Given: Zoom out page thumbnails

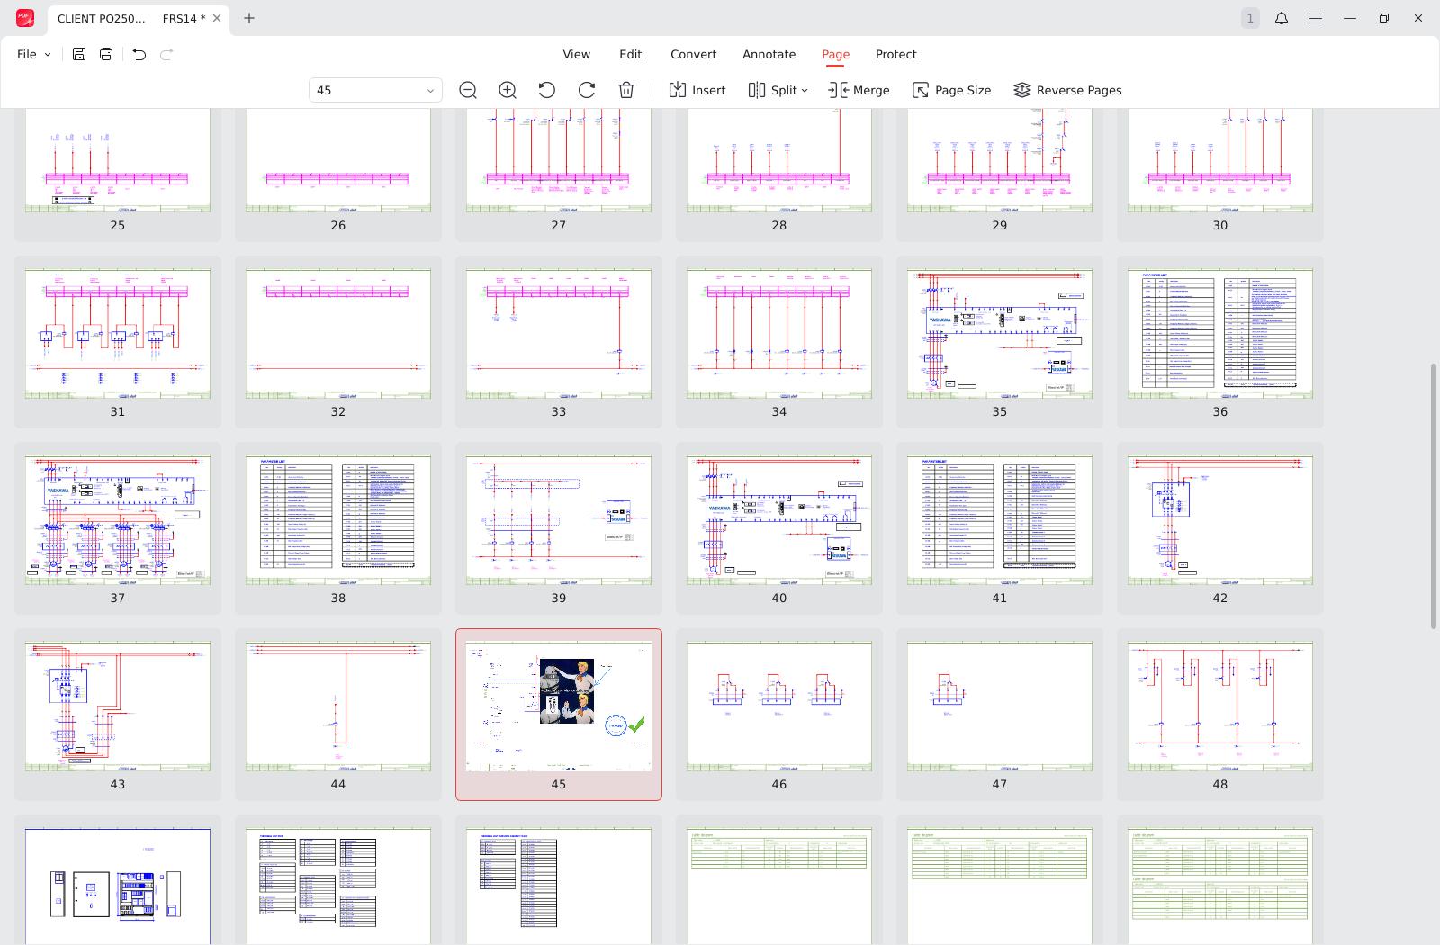Looking at the screenshot, I should tap(468, 90).
